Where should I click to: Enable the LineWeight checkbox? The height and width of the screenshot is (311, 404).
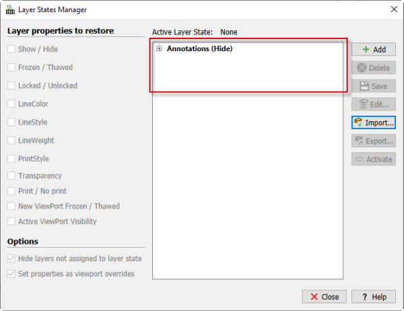[x=11, y=141]
